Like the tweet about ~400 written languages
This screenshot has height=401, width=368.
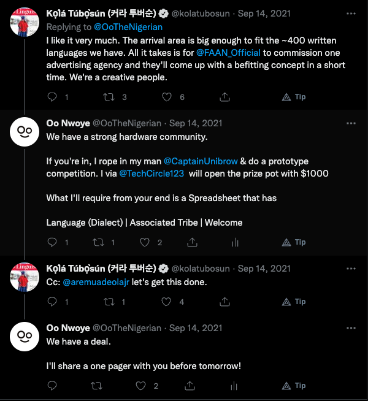tap(166, 97)
